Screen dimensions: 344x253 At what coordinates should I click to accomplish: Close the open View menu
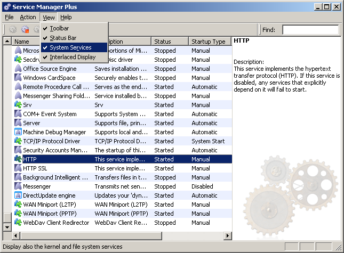click(x=49, y=17)
